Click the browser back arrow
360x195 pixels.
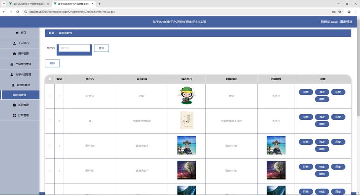point(4,12)
